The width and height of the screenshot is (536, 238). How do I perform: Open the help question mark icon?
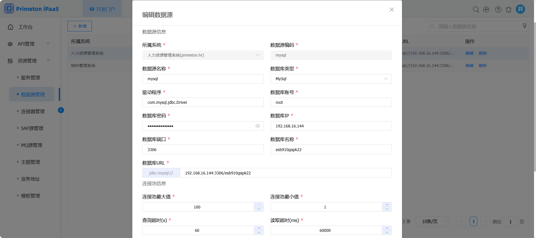498,10
